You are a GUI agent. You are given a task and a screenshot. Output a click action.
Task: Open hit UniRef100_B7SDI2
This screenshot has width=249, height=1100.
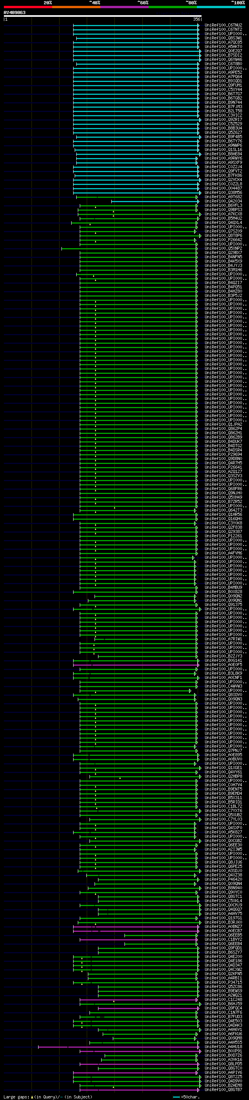[x=223, y=55]
